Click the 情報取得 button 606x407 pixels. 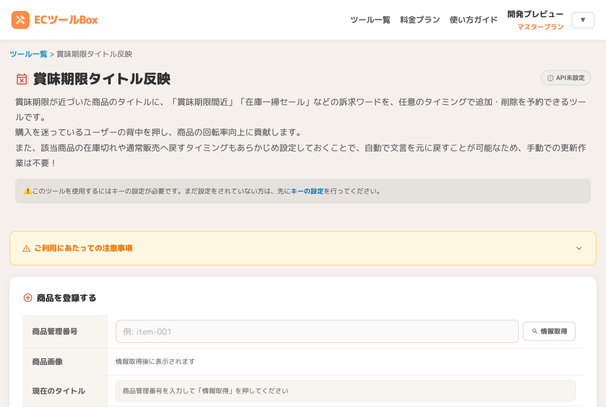click(x=549, y=331)
